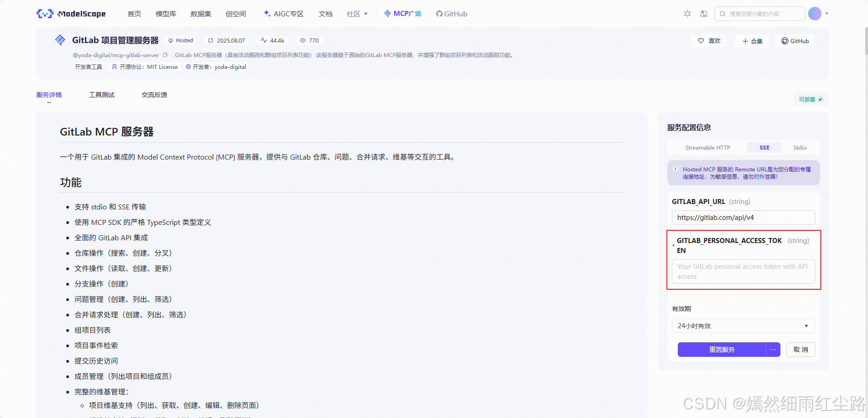This screenshot has width=868, height=418.
Task: Expand the 社区 dropdown menu
Action: click(x=357, y=14)
